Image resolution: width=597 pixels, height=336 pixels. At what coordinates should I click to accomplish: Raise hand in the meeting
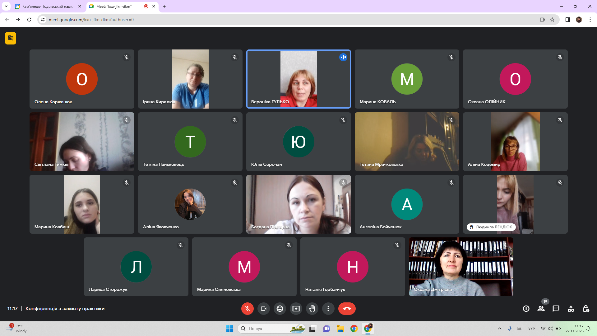click(x=312, y=309)
